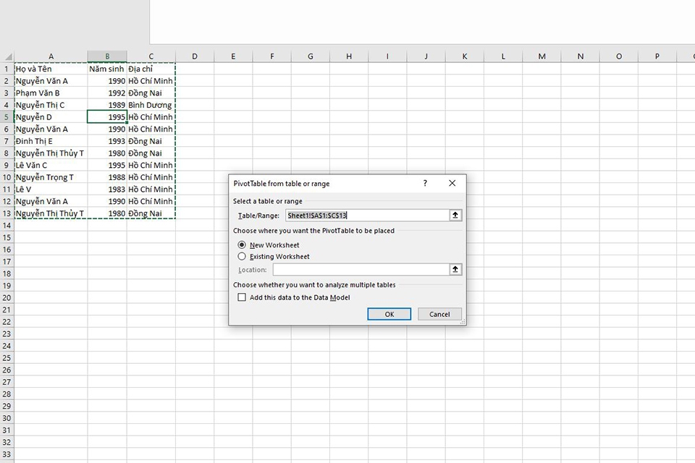The width and height of the screenshot is (695, 463).
Task: Click cell 'Nguyễn D'
Action: pos(51,117)
